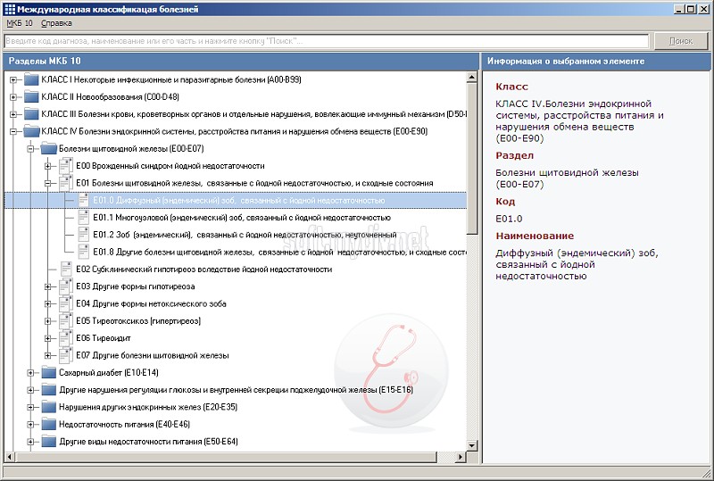Screen dimensions: 714x481
Task: Click folder icon of Нарушения других эндокринных желез
Action: pyautogui.click(x=48, y=407)
